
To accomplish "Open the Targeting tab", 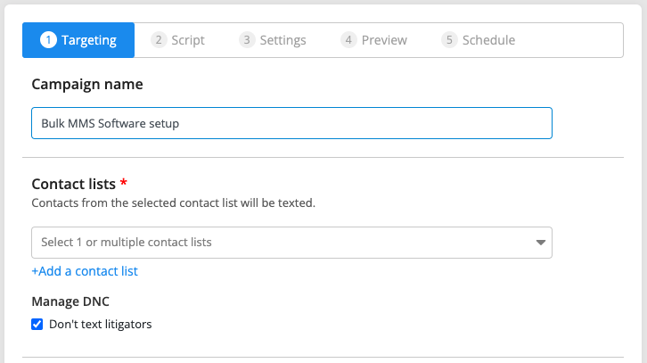I will click(78, 40).
